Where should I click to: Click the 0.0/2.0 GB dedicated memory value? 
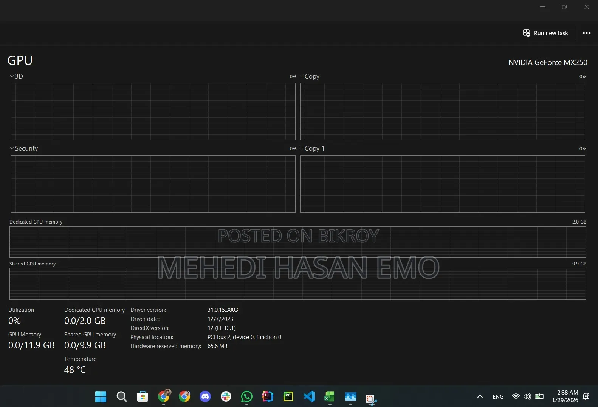(85, 321)
